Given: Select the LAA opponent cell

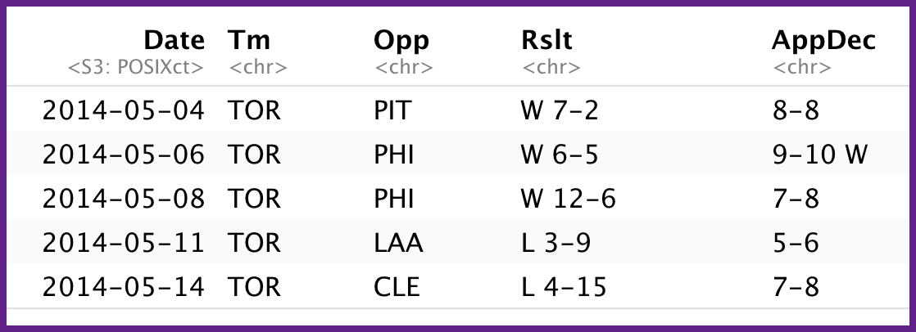Looking at the screenshot, I should pyautogui.click(x=396, y=243).
